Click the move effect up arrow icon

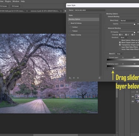pyautogui.click(x=74, y=78)
